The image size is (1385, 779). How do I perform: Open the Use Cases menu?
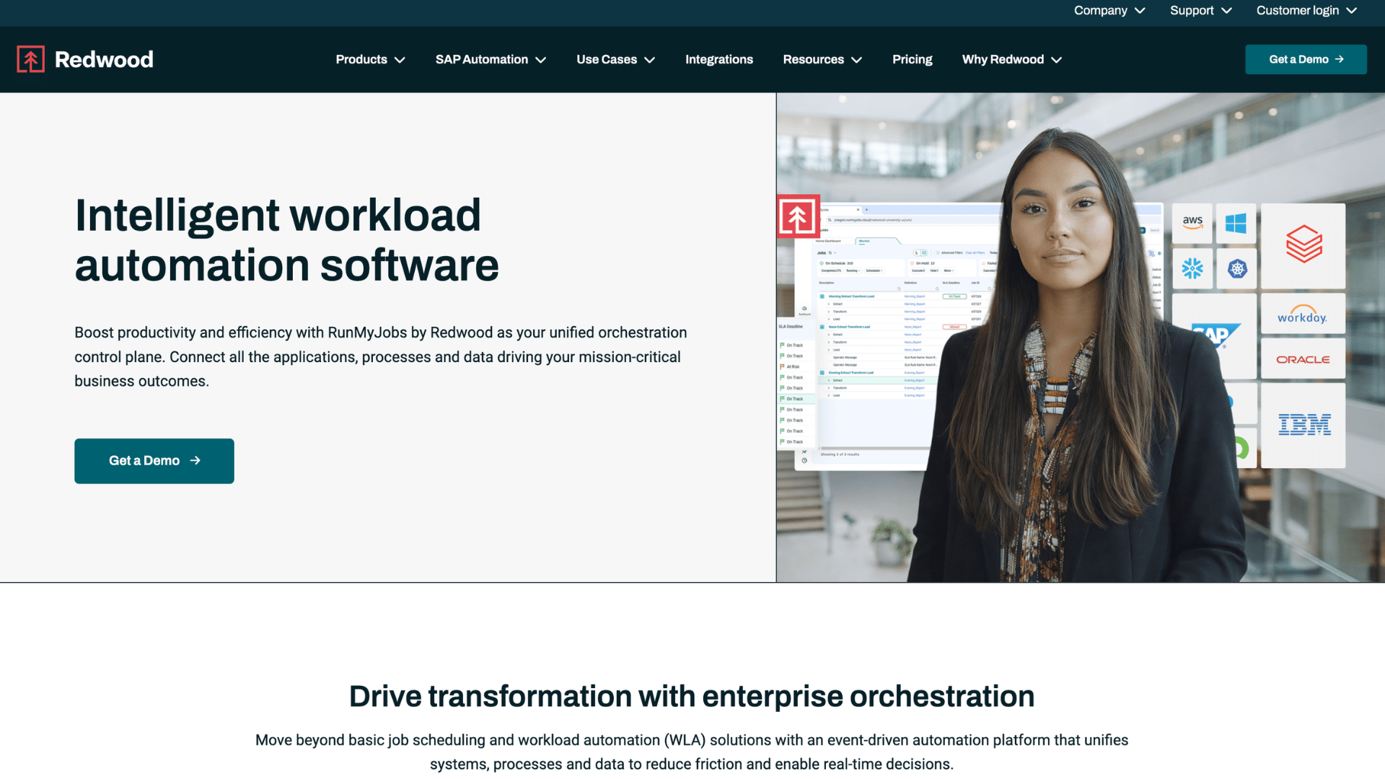pos(615,59)
